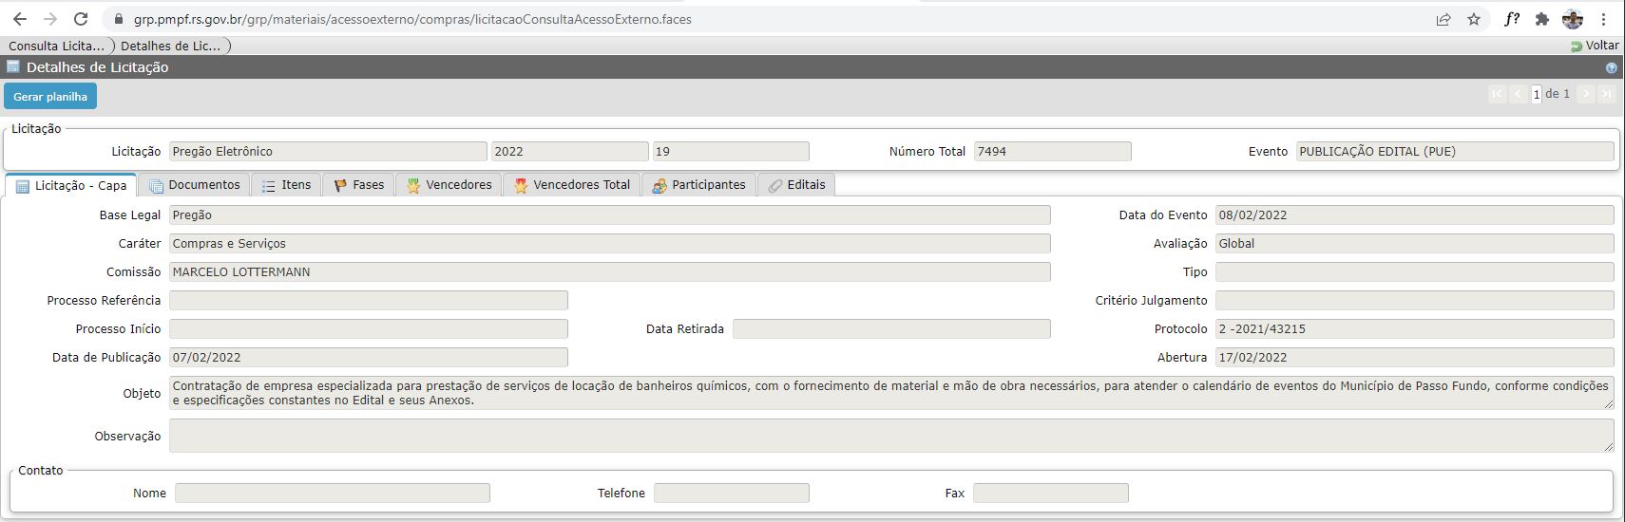Open the Vencedores Total tab
Viewport: 1625px width, 522px height.
coord(572,185)
